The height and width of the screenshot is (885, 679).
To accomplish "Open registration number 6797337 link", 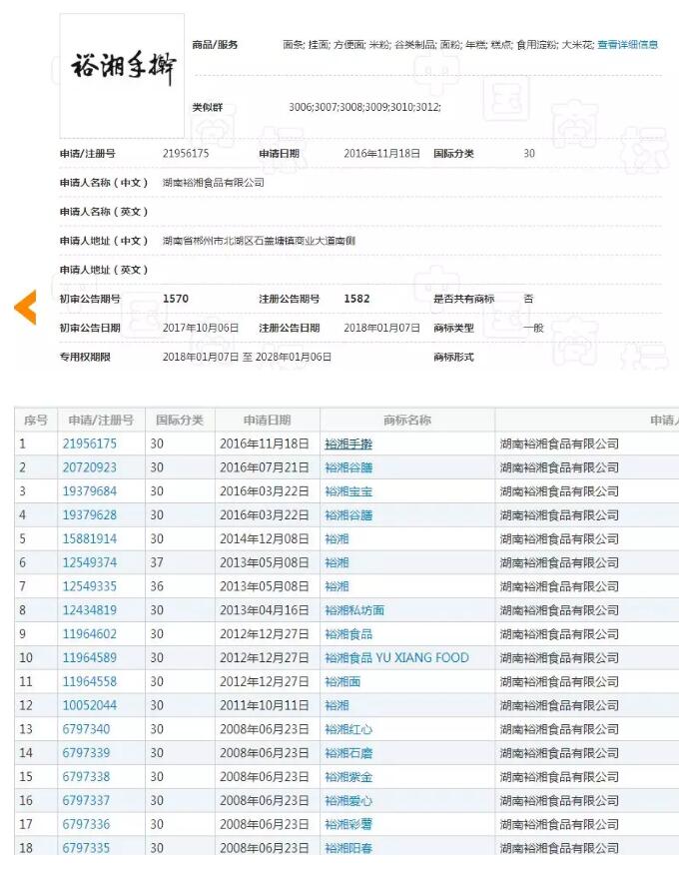I will (x=86, y=800).
